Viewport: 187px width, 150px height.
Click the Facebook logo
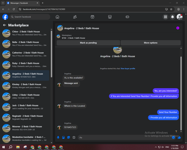(x=5, y=17)
